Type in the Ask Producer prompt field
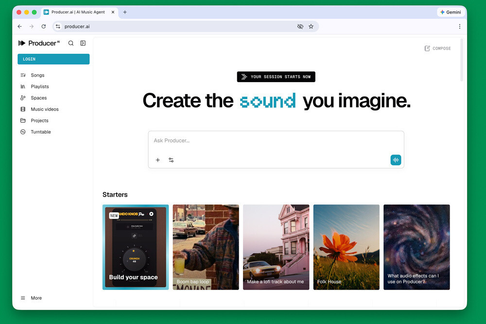Screen dimensions: 486x324 coord(276,141)
